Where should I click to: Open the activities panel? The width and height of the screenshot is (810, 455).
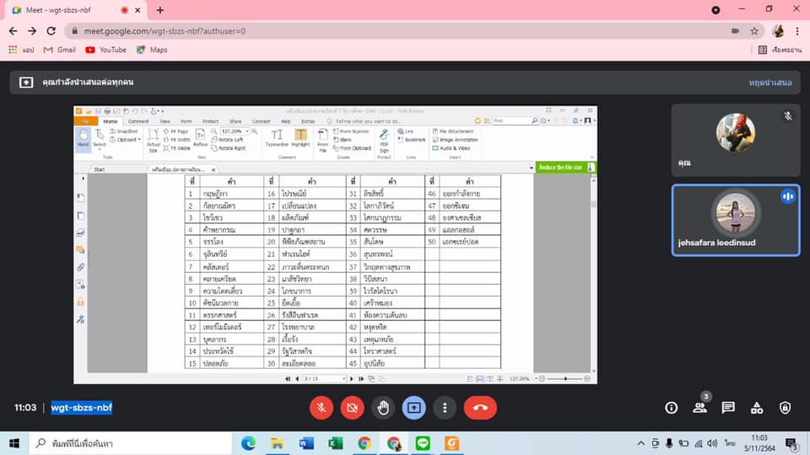[757, 408]
